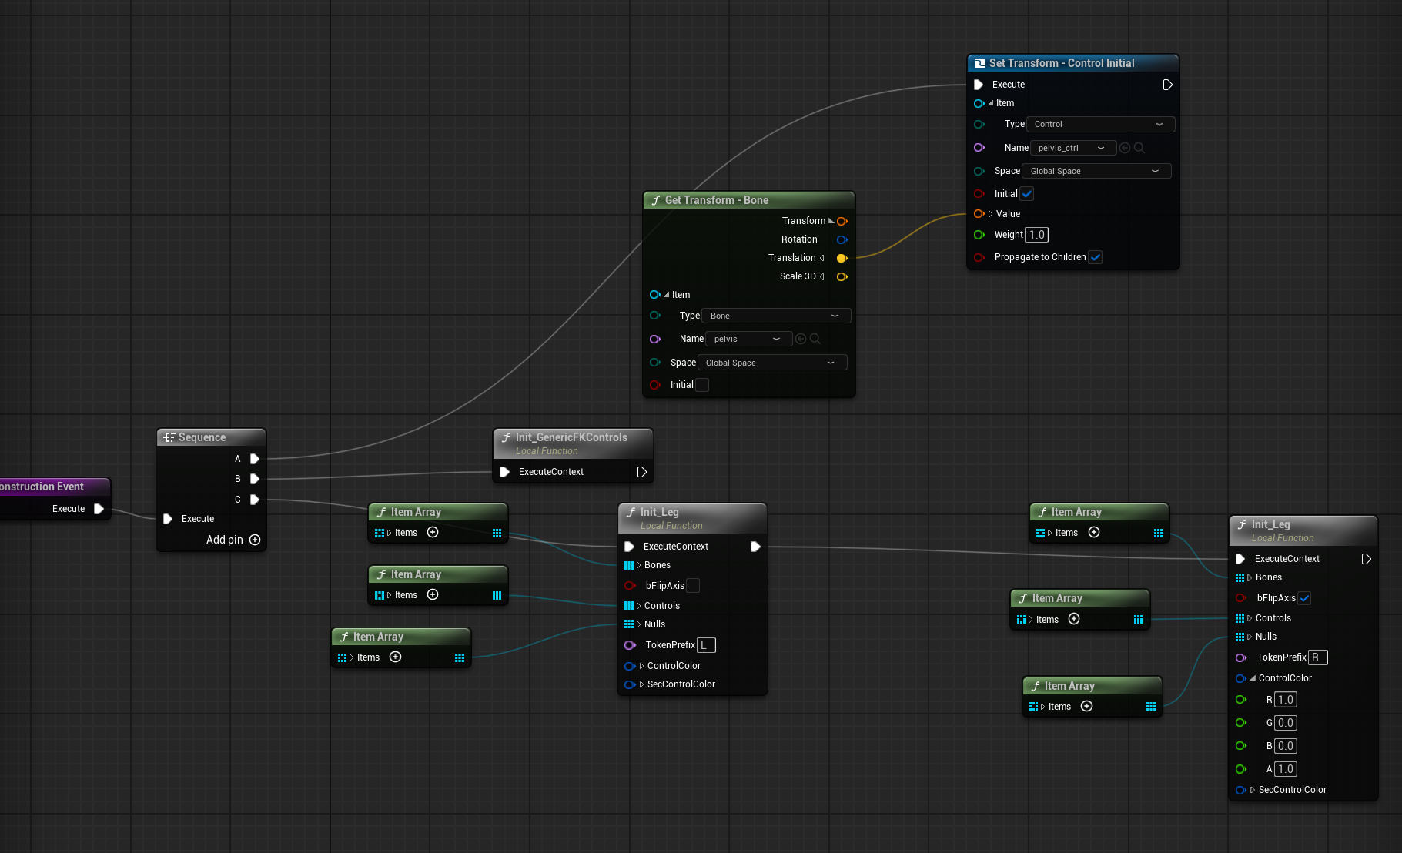Click Get Transform Rotation output pin
The image size is (1402, 853).
coord(842,239)
